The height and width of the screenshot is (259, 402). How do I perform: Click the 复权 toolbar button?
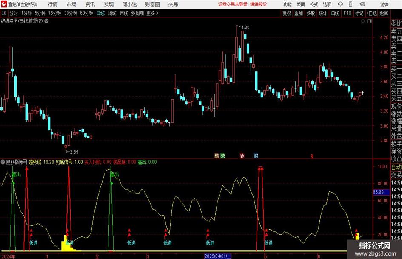point(287,13)
